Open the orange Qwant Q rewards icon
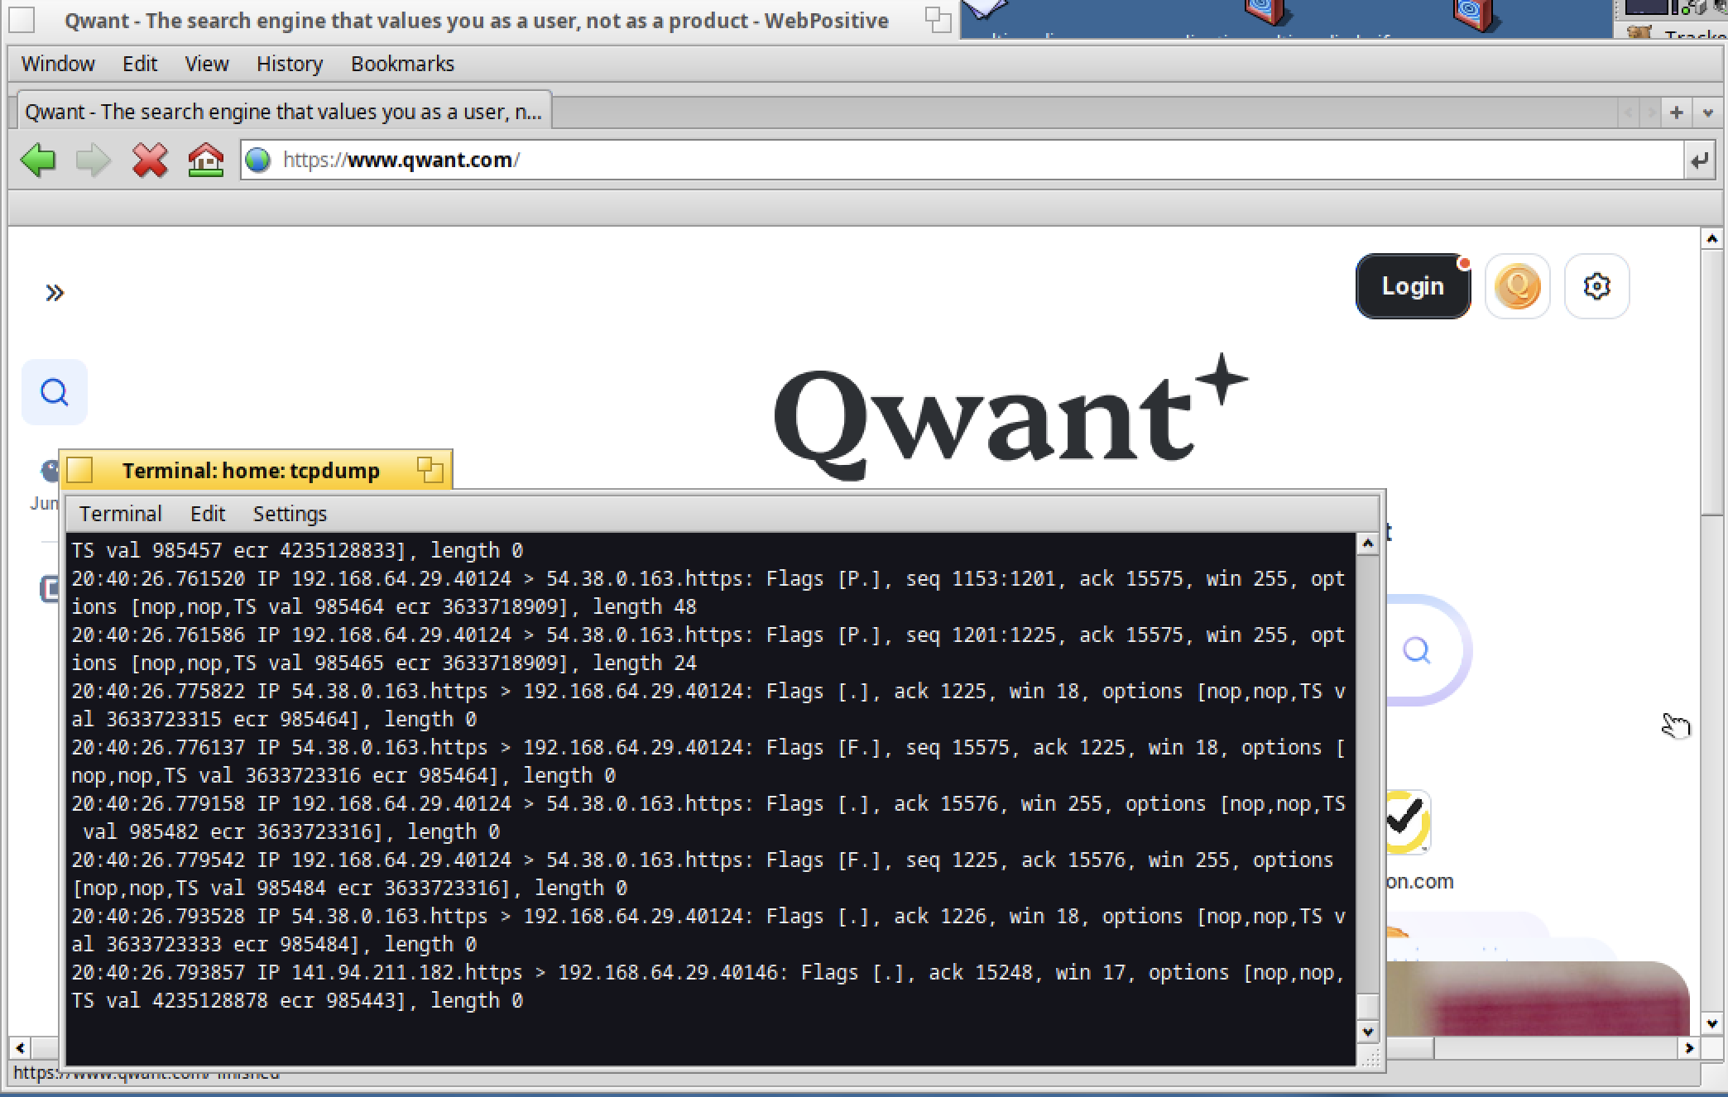Viewport: 1728px width, 1097px height. [x=1517, y=286]
